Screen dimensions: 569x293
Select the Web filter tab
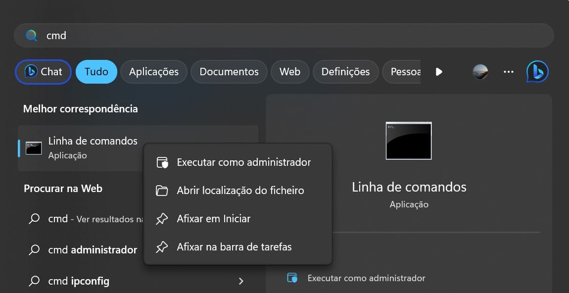(x=289, y=72)
